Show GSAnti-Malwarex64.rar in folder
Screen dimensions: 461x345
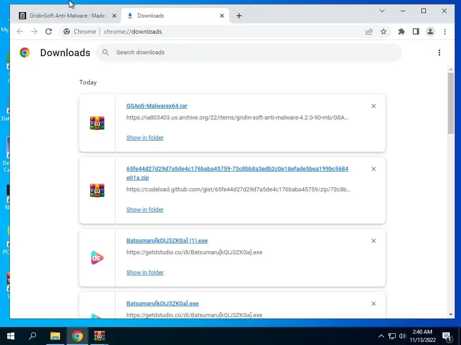pyautogui.click(x=145, y=137)
